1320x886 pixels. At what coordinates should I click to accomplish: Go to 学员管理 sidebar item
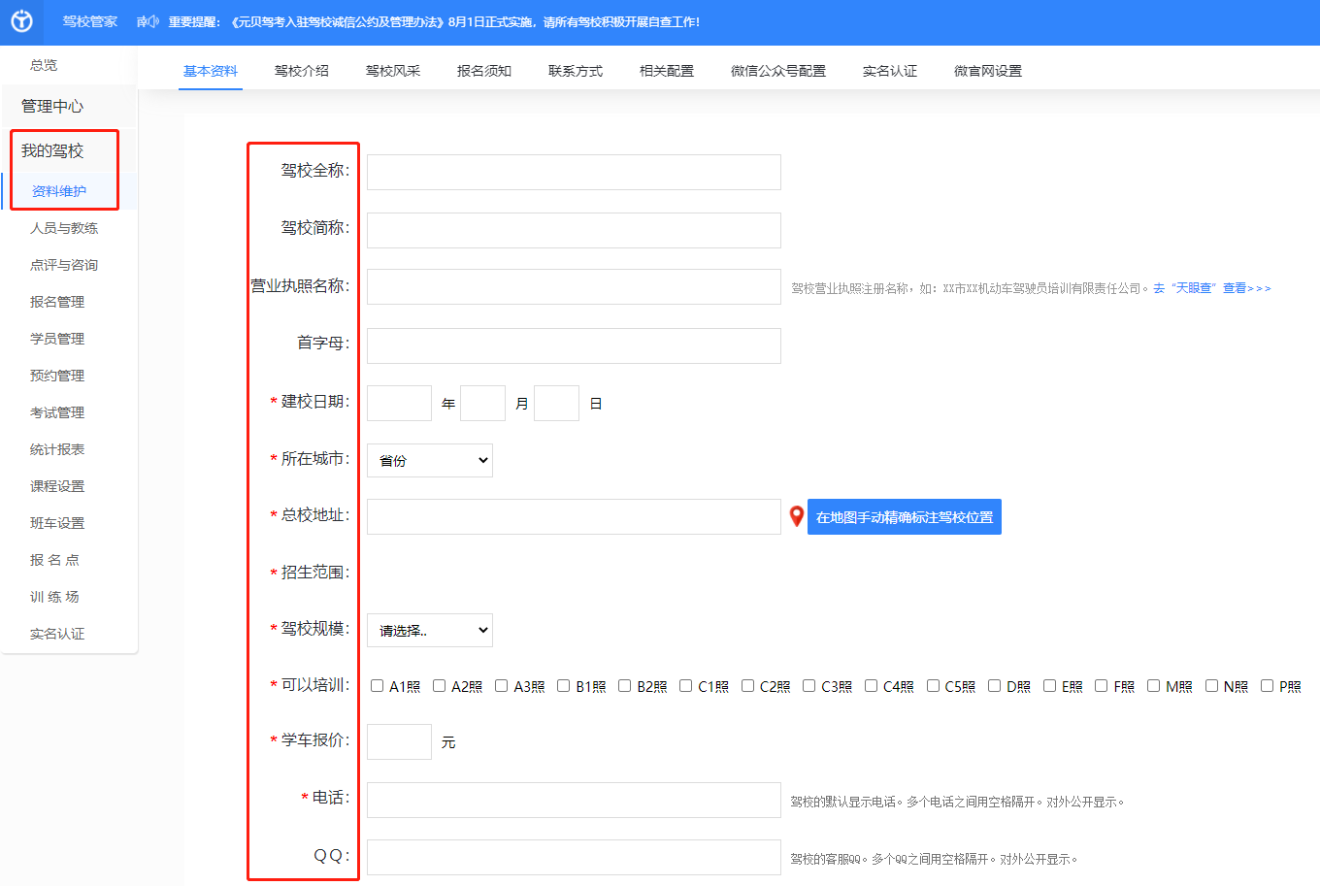57,339
